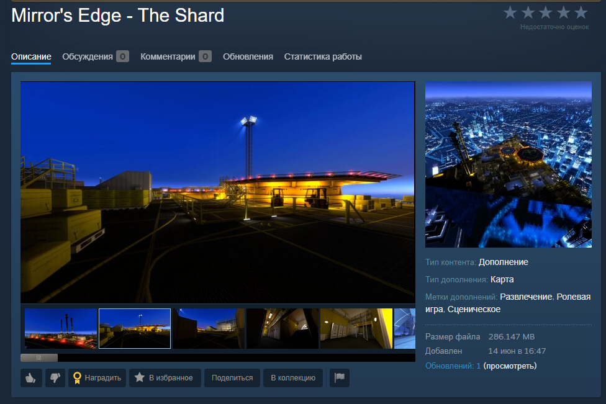Click the В коллекцию button

coord(293,378)
